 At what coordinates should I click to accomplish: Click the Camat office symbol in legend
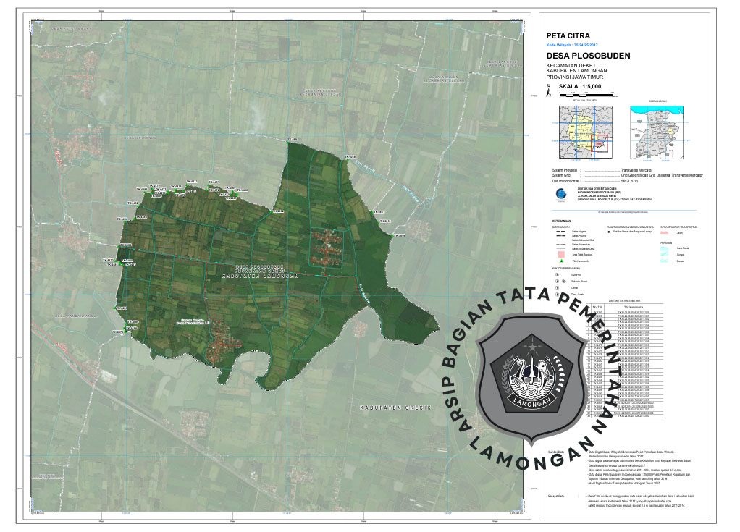(x=556, y=288)
